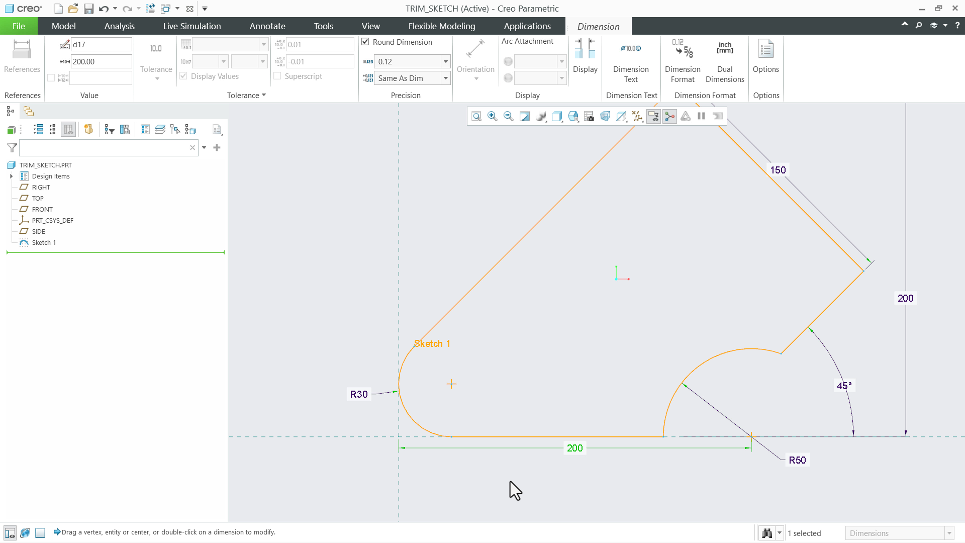Switch to the layer tree folder icon
The image size is (965, 543).
(x=28, y=111)
